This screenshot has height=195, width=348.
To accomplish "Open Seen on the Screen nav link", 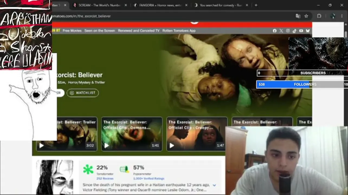I will [x=100, y=31].
